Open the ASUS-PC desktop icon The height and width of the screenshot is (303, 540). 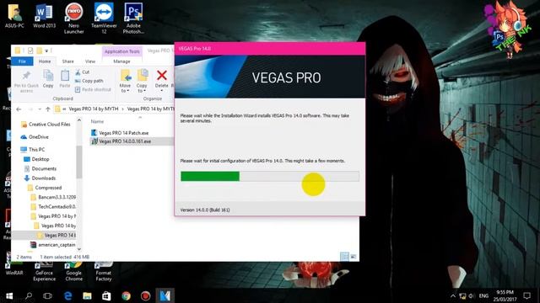14,15
